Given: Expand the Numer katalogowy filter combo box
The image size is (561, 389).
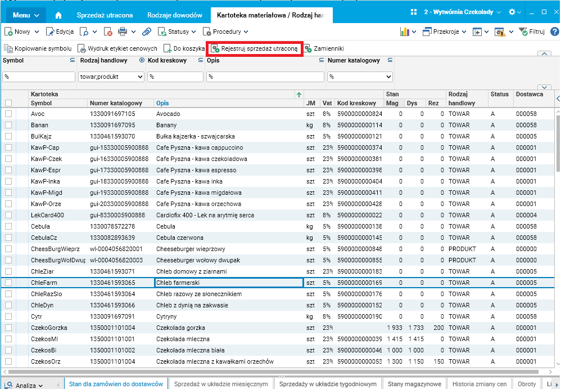Looking at the screenshot, I should 388,77.
